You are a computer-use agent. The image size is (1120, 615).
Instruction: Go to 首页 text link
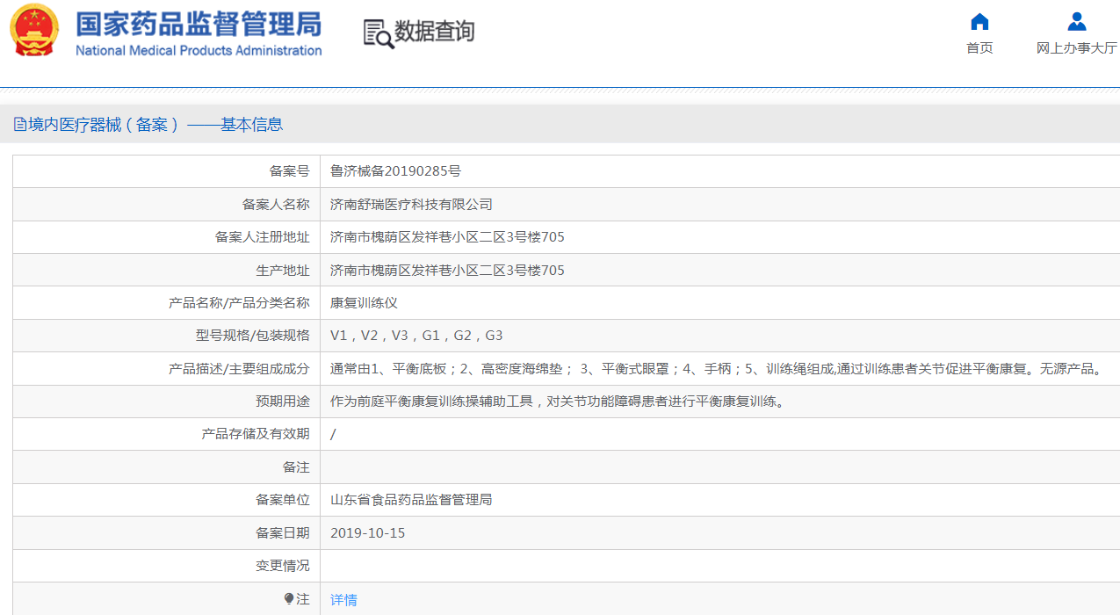[979, 48]
